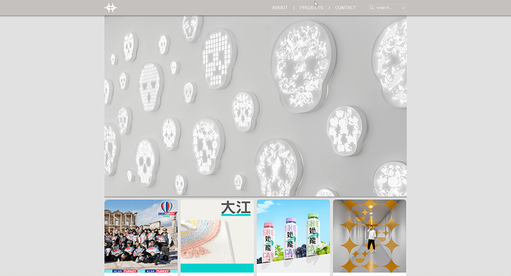Click the teal bar under rug image
This screenshot has width=511, height=276.
point(217,268)
